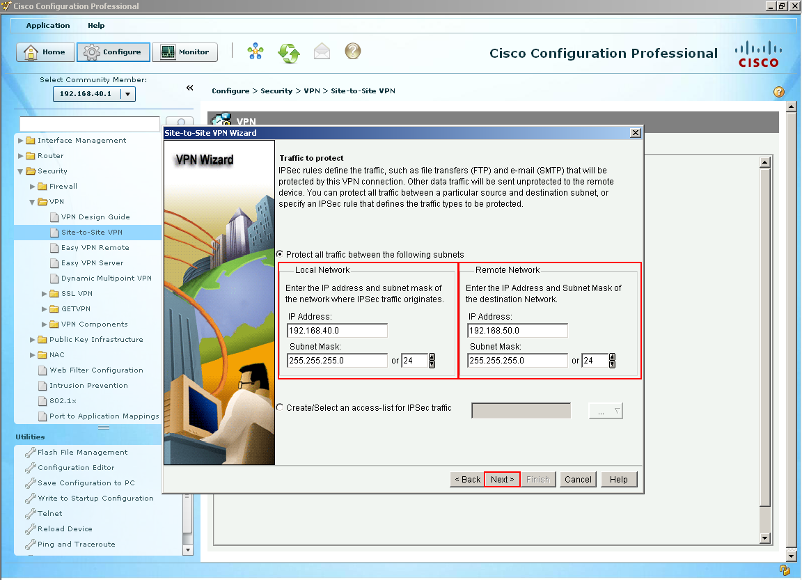This screenshot has height=580, width=802.
Task: Click Local Network prefix length field 24
Action: 415,361
